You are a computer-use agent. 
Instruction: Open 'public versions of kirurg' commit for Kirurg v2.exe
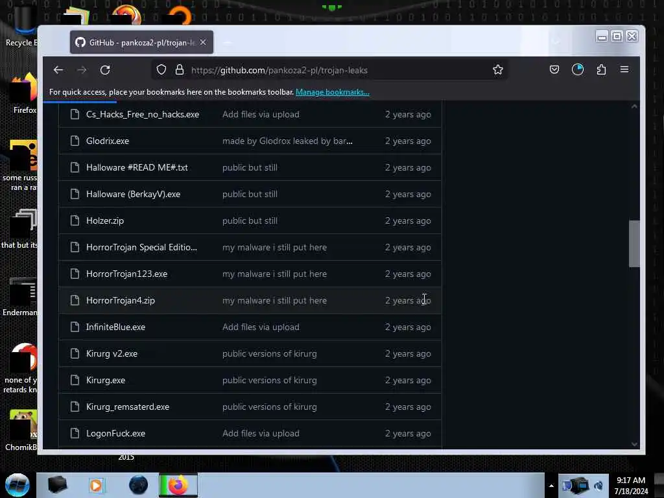[269, 353]
